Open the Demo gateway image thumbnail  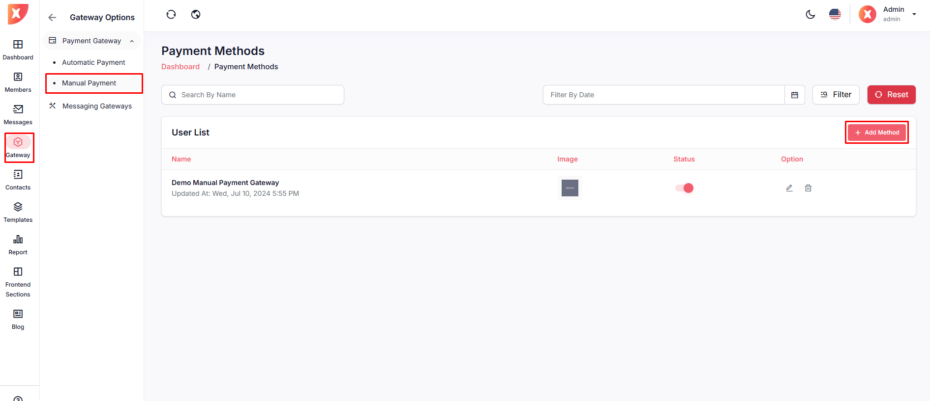[x=570, y=188]
